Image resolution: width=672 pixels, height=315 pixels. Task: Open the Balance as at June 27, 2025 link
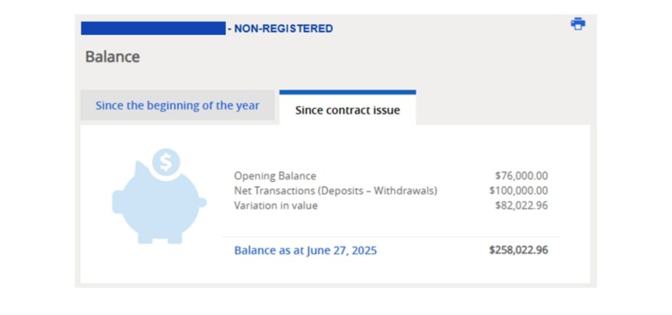click(x=305, y=250)
